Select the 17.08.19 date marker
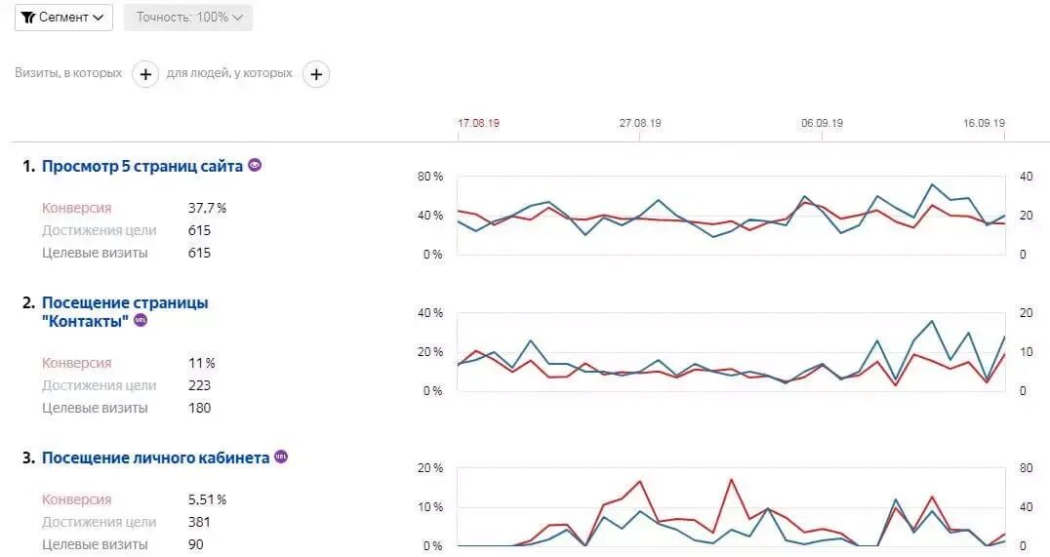1050x557 pixels. coord(478,123)
